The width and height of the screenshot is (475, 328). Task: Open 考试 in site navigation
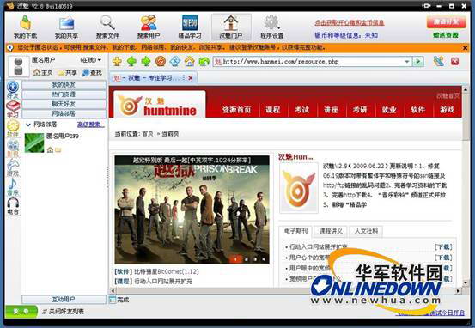pos(302,110)
